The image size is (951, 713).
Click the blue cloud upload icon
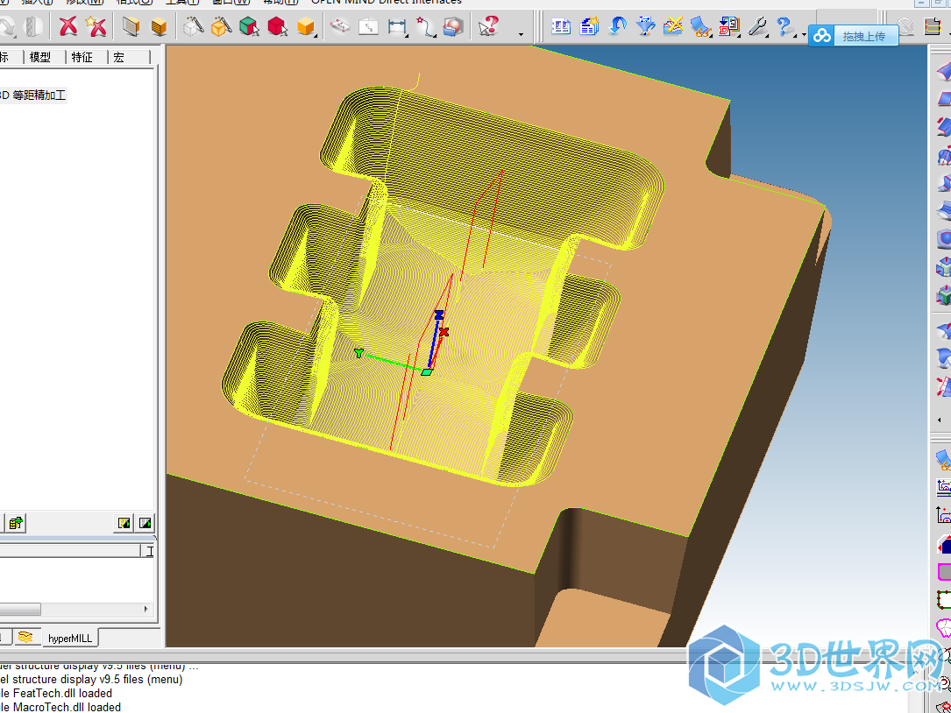tap(822, 37)
